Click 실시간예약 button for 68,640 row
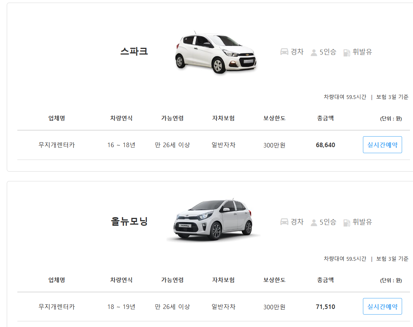This screenshot has width=413, height=327. (x=383, y=144)
